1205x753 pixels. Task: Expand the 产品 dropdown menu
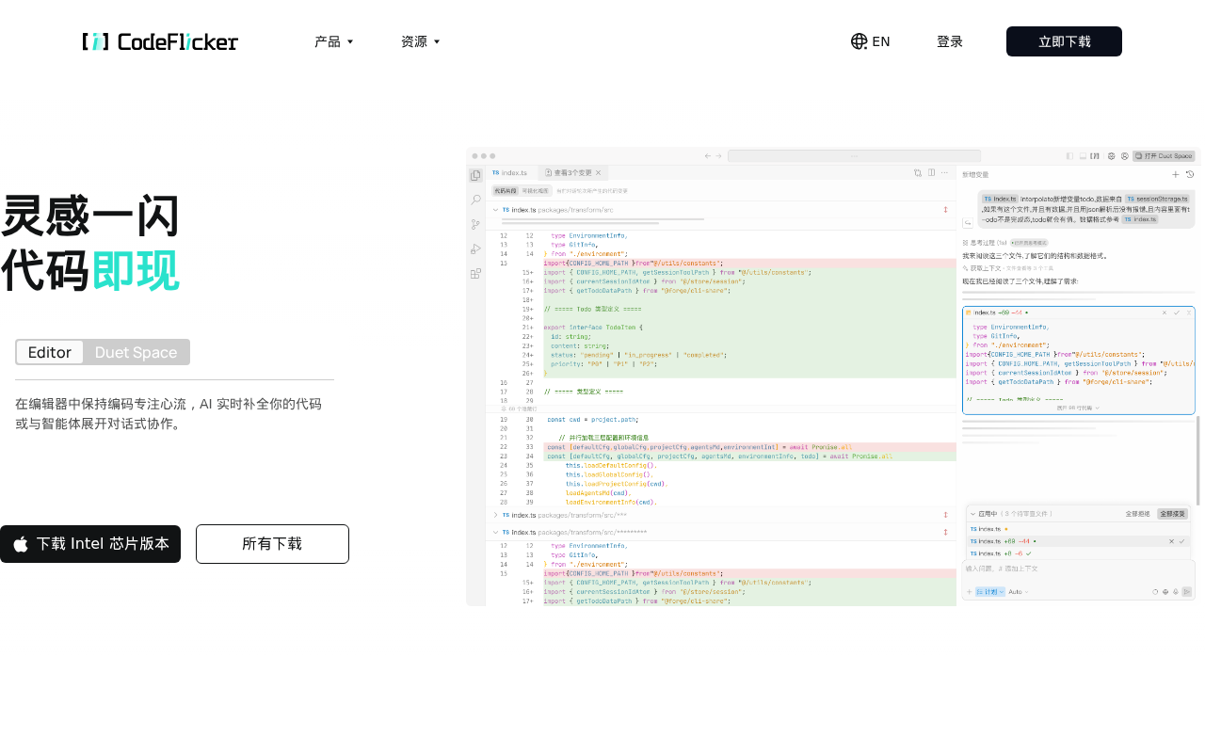click(x=333, y=41)
